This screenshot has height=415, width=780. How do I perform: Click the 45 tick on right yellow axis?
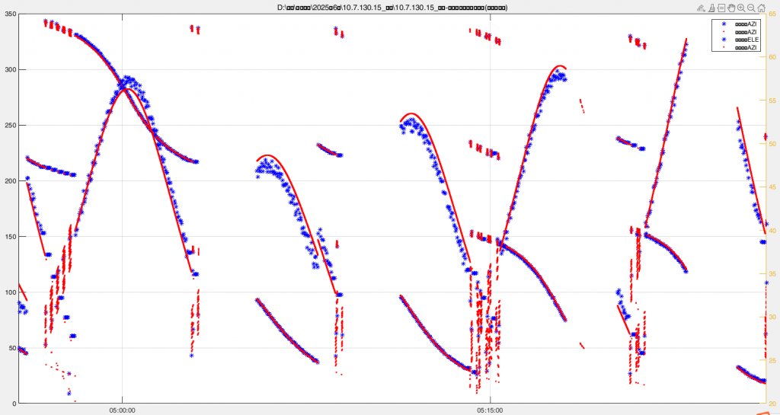point(772,187)
